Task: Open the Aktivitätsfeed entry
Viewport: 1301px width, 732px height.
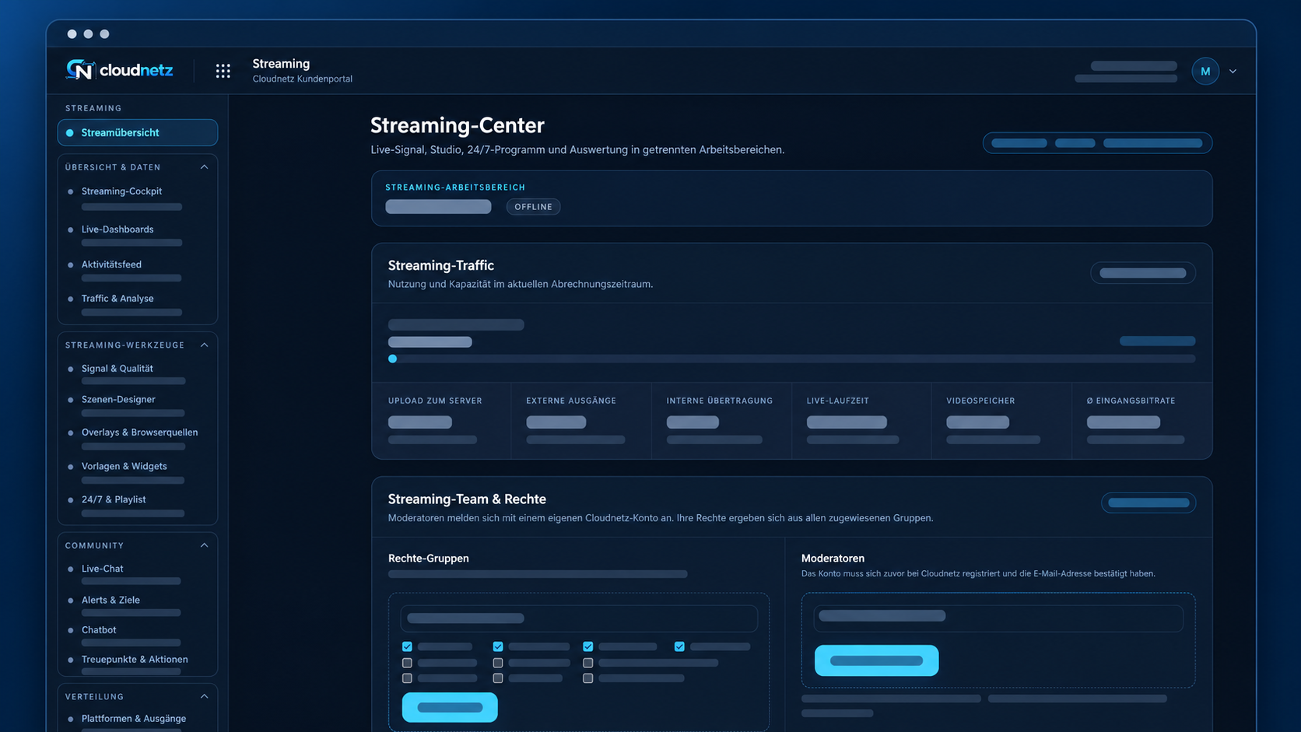Action: click(111, 264)
